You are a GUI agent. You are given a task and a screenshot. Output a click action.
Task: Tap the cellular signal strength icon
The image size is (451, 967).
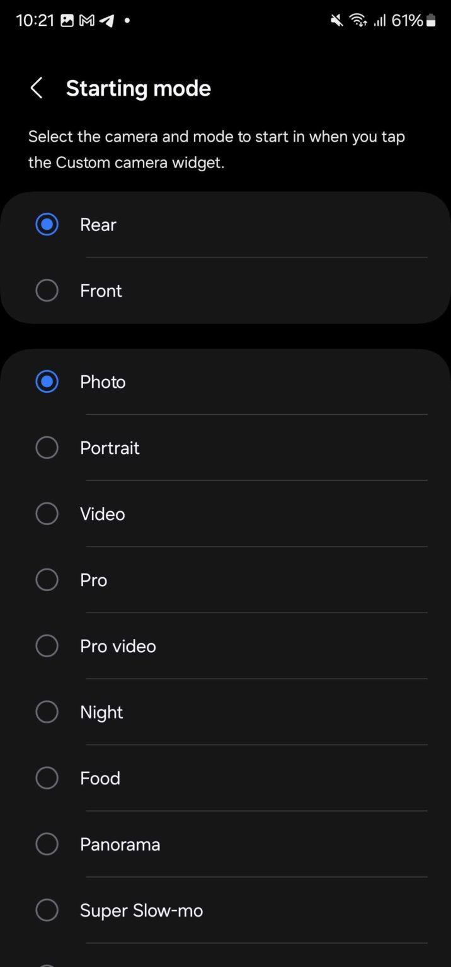[380, 20]
